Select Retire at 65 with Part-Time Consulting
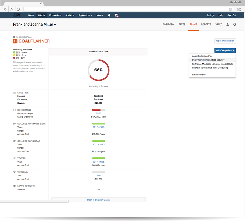Screen dimensions: 245x221 (212, 68)
